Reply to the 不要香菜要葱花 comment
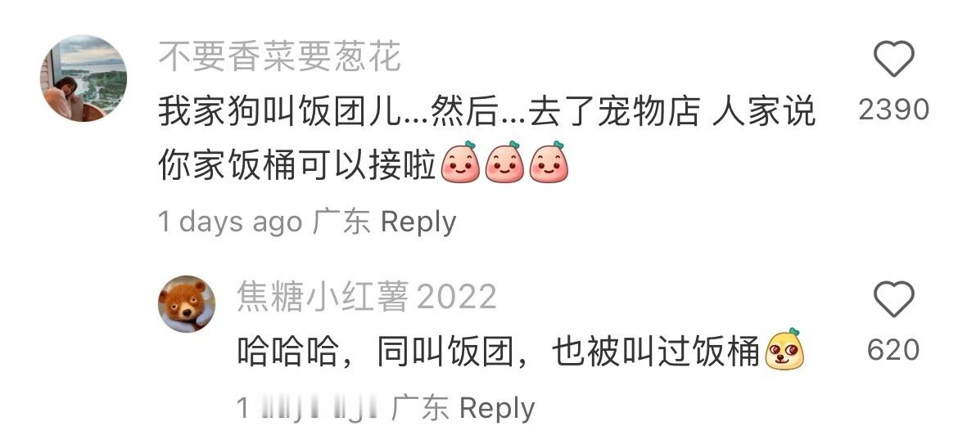The width and height of the screenshot is (958, 426). click(x=418, y=222)
